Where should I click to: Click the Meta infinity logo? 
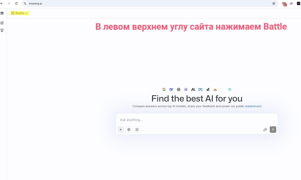200,89
